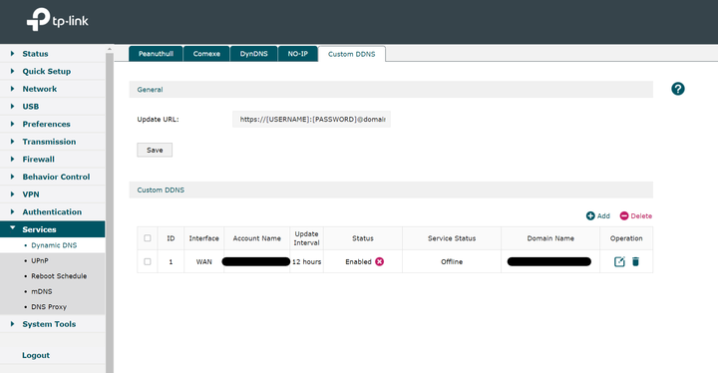Click the Update URL input field
Viewport: 718px width, 373px height.
click(311, 119)
